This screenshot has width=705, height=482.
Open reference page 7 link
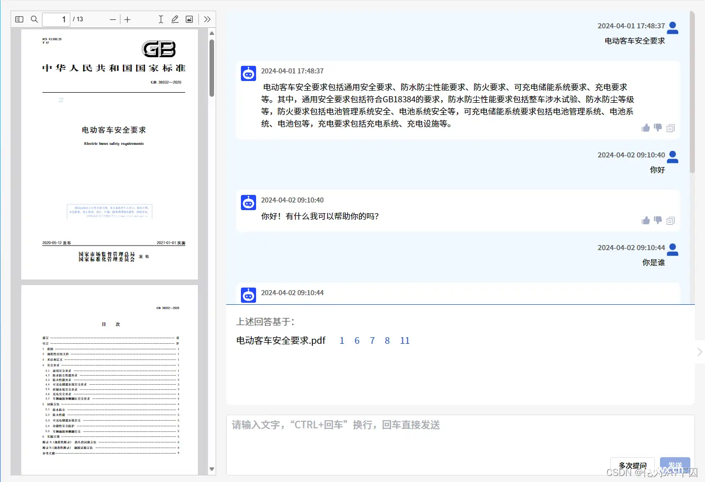click(x=372, y=341)
